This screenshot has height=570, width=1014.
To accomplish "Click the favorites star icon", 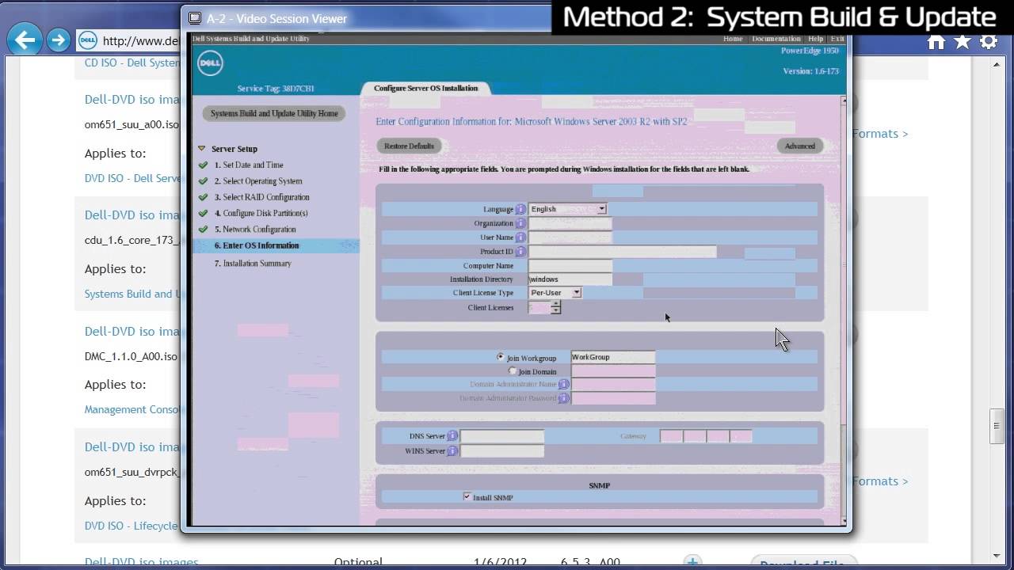I will click(x=963, y=42).
